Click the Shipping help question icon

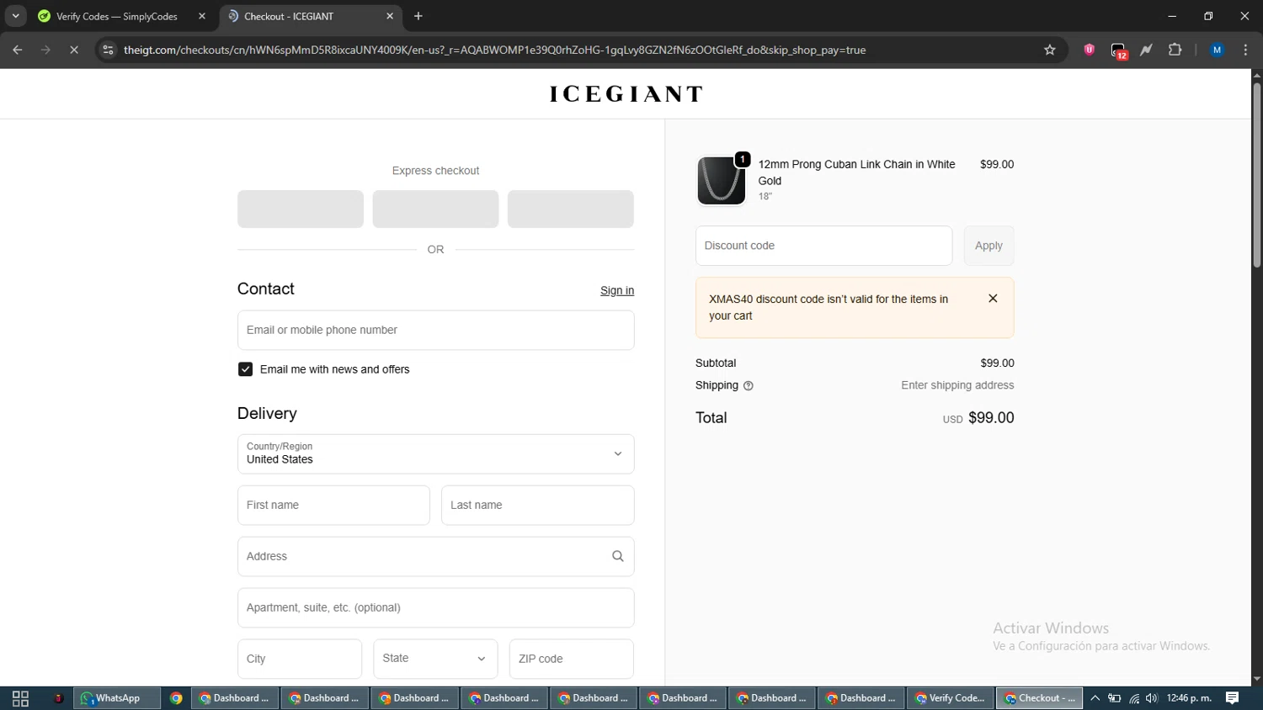[749, 386]
